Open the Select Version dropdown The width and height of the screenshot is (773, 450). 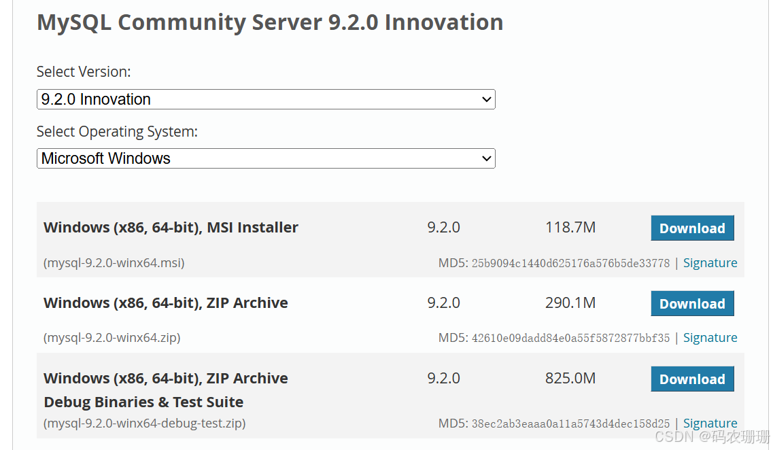click(x=266, y=99)
